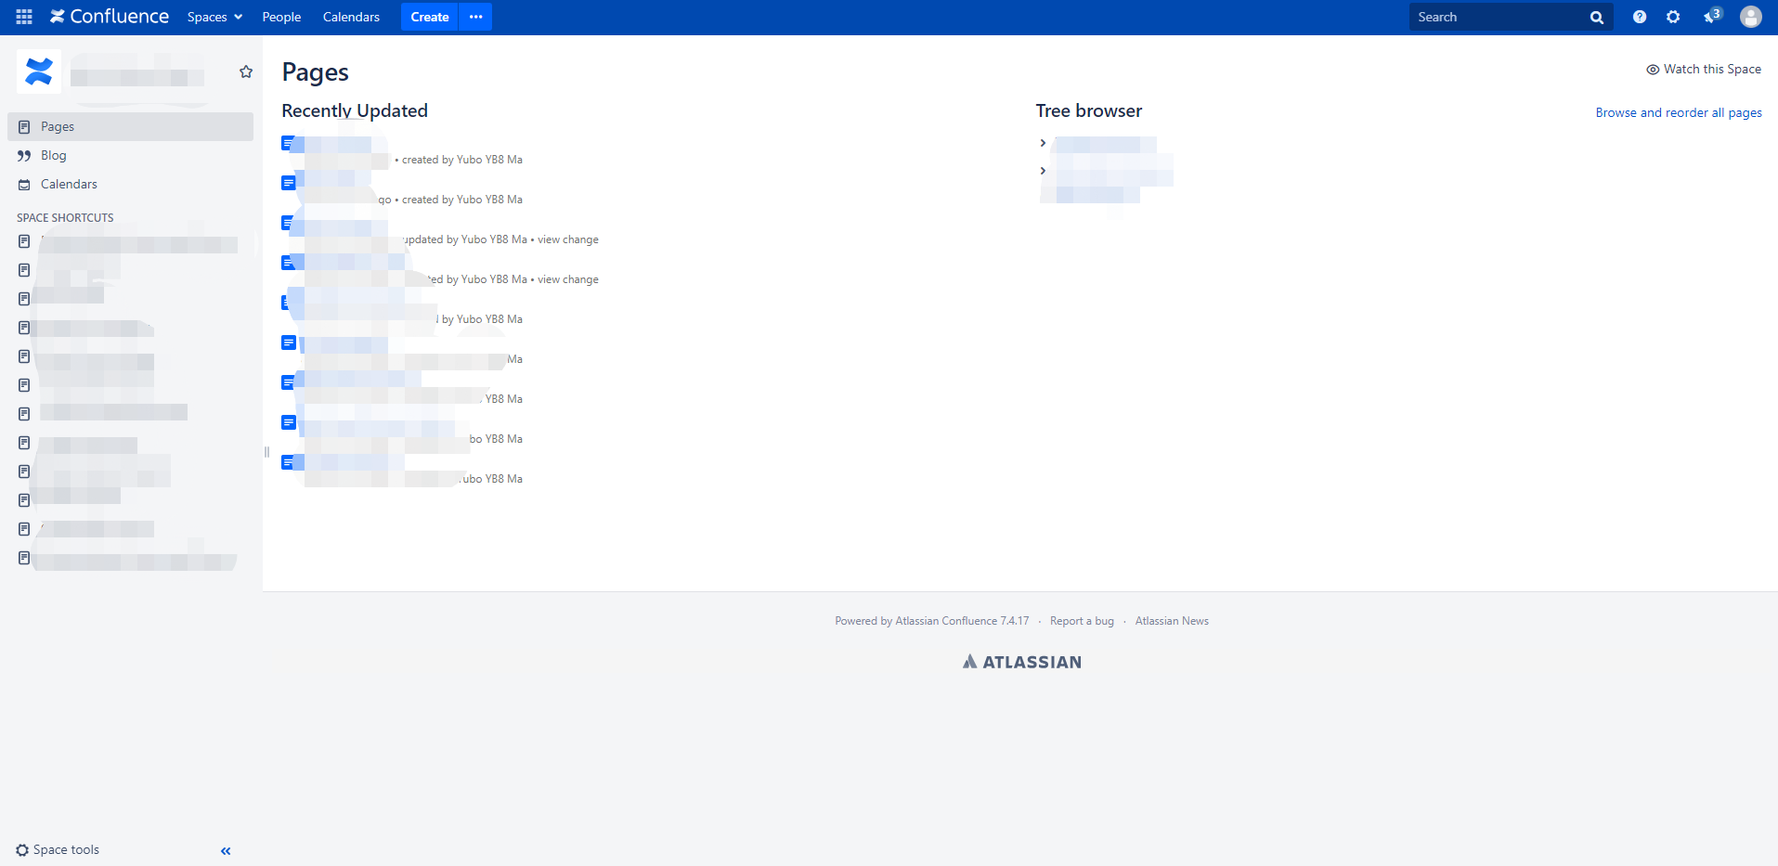
Task: Click the Blog quote-mark icon
Action: click(24, 156)
